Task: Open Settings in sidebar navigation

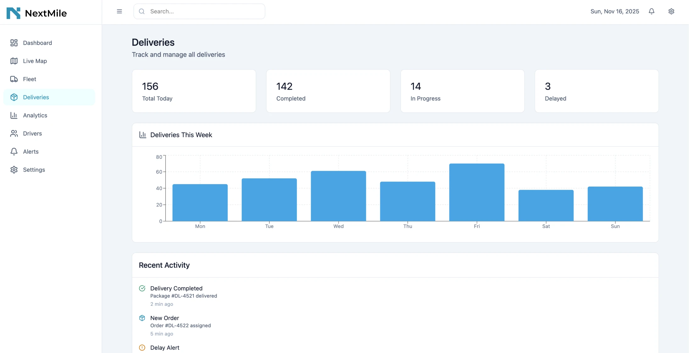Action: (34, 170)
